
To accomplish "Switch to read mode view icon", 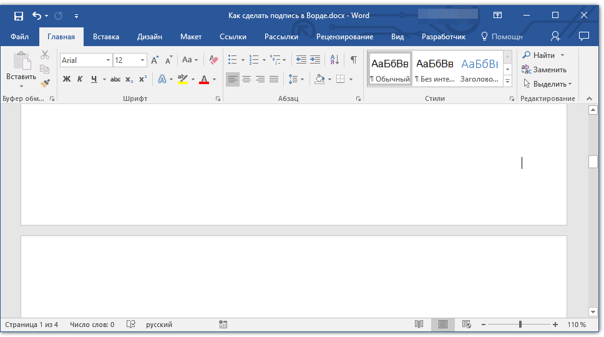I will (x=419, y=325).
